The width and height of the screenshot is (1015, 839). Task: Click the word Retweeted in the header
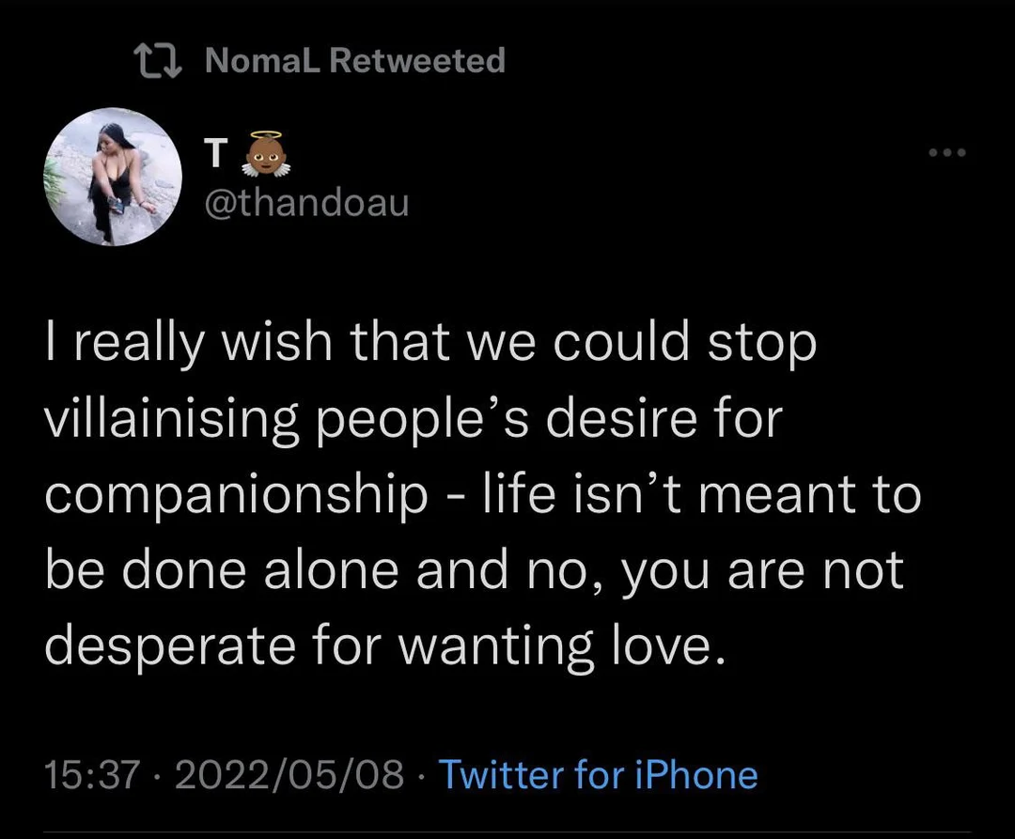[x=417, y=61]
